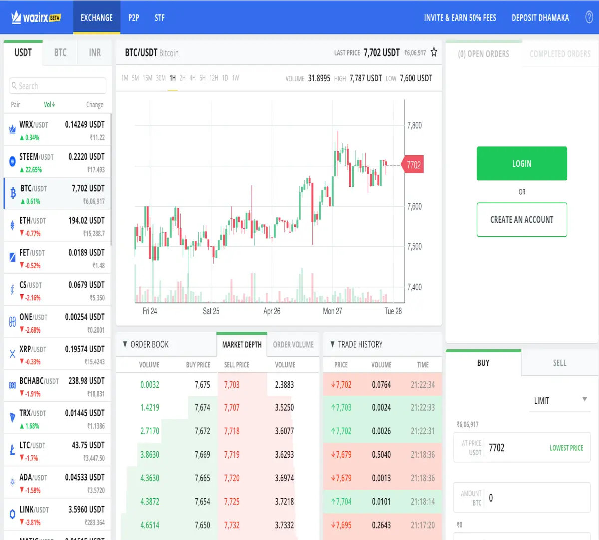Screen dimensions: 599x540
Task: Click the At Price USDT input field
Action: (522, 448)
